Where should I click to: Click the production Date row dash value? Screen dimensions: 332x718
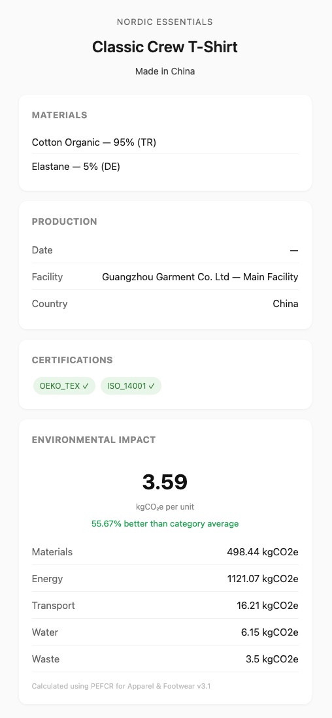pos(294,250)
